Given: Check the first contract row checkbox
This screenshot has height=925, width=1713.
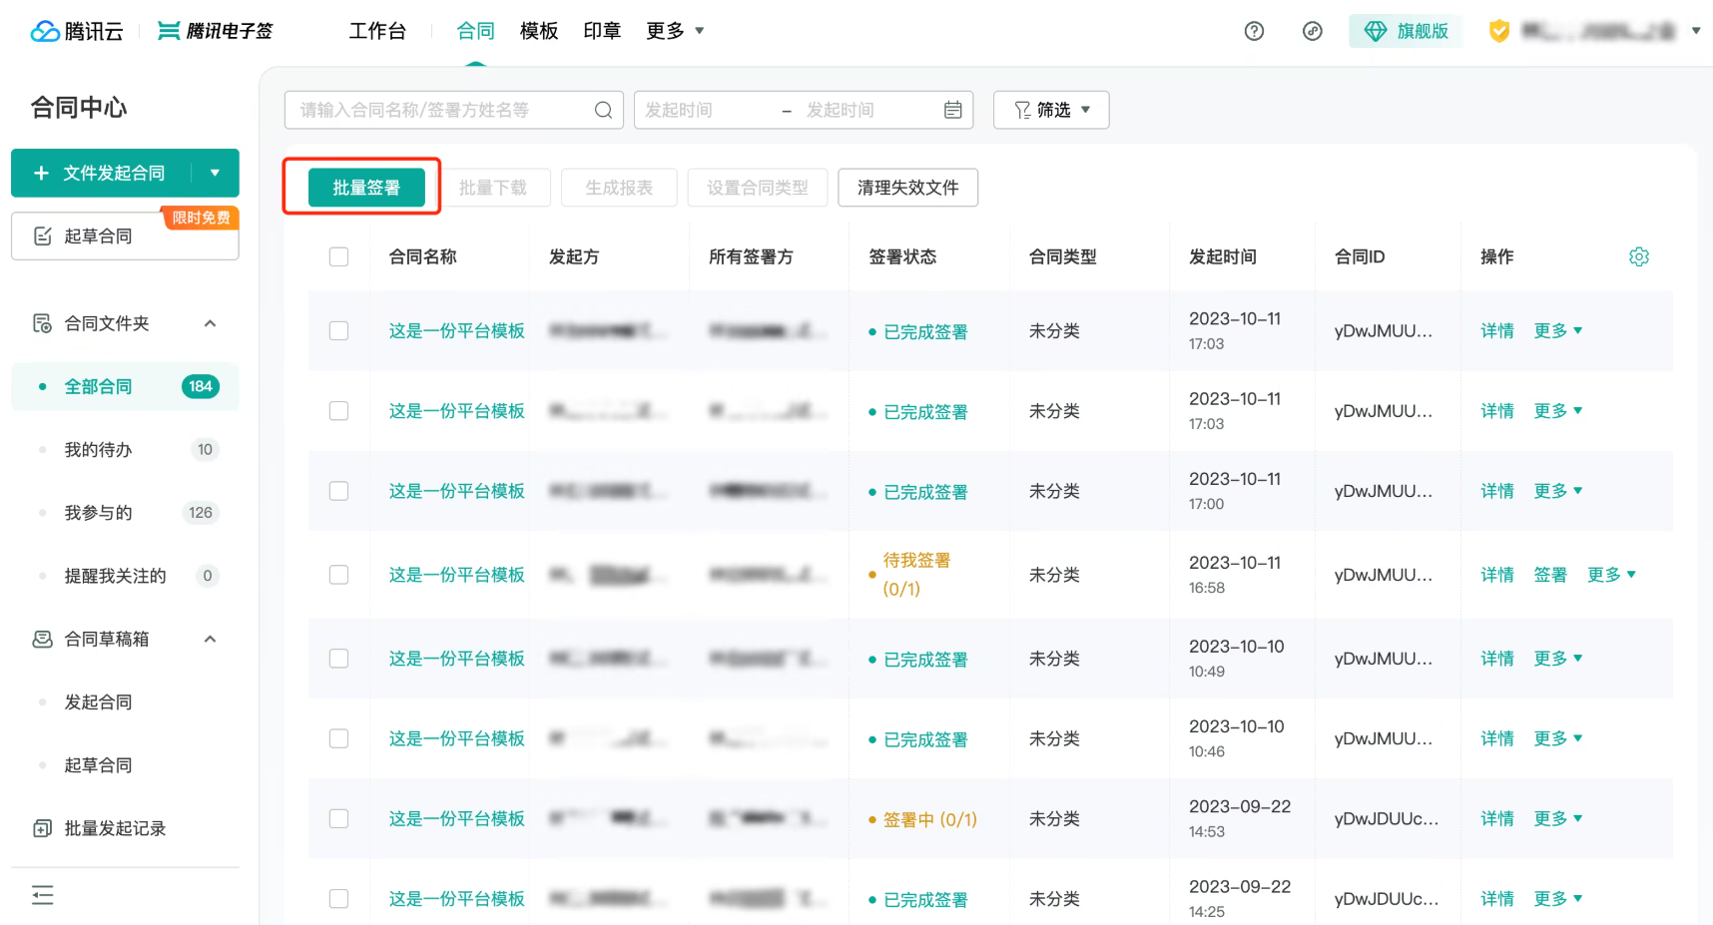Looking at the screenshot, I should (x=339, y=330).
